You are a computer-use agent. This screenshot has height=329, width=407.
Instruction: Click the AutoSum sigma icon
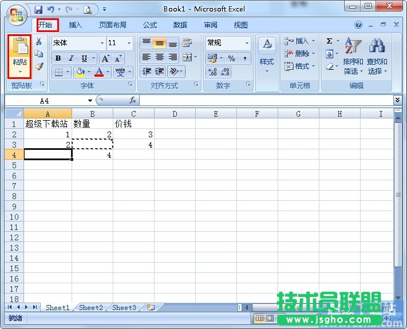pyautogui.click(x=330, y=42)
